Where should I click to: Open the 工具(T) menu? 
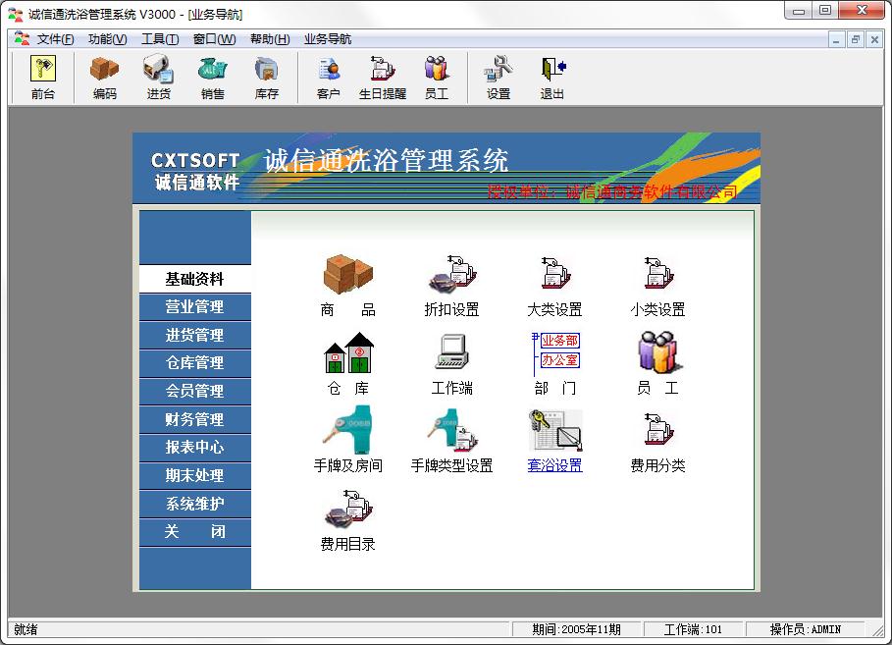160,39
